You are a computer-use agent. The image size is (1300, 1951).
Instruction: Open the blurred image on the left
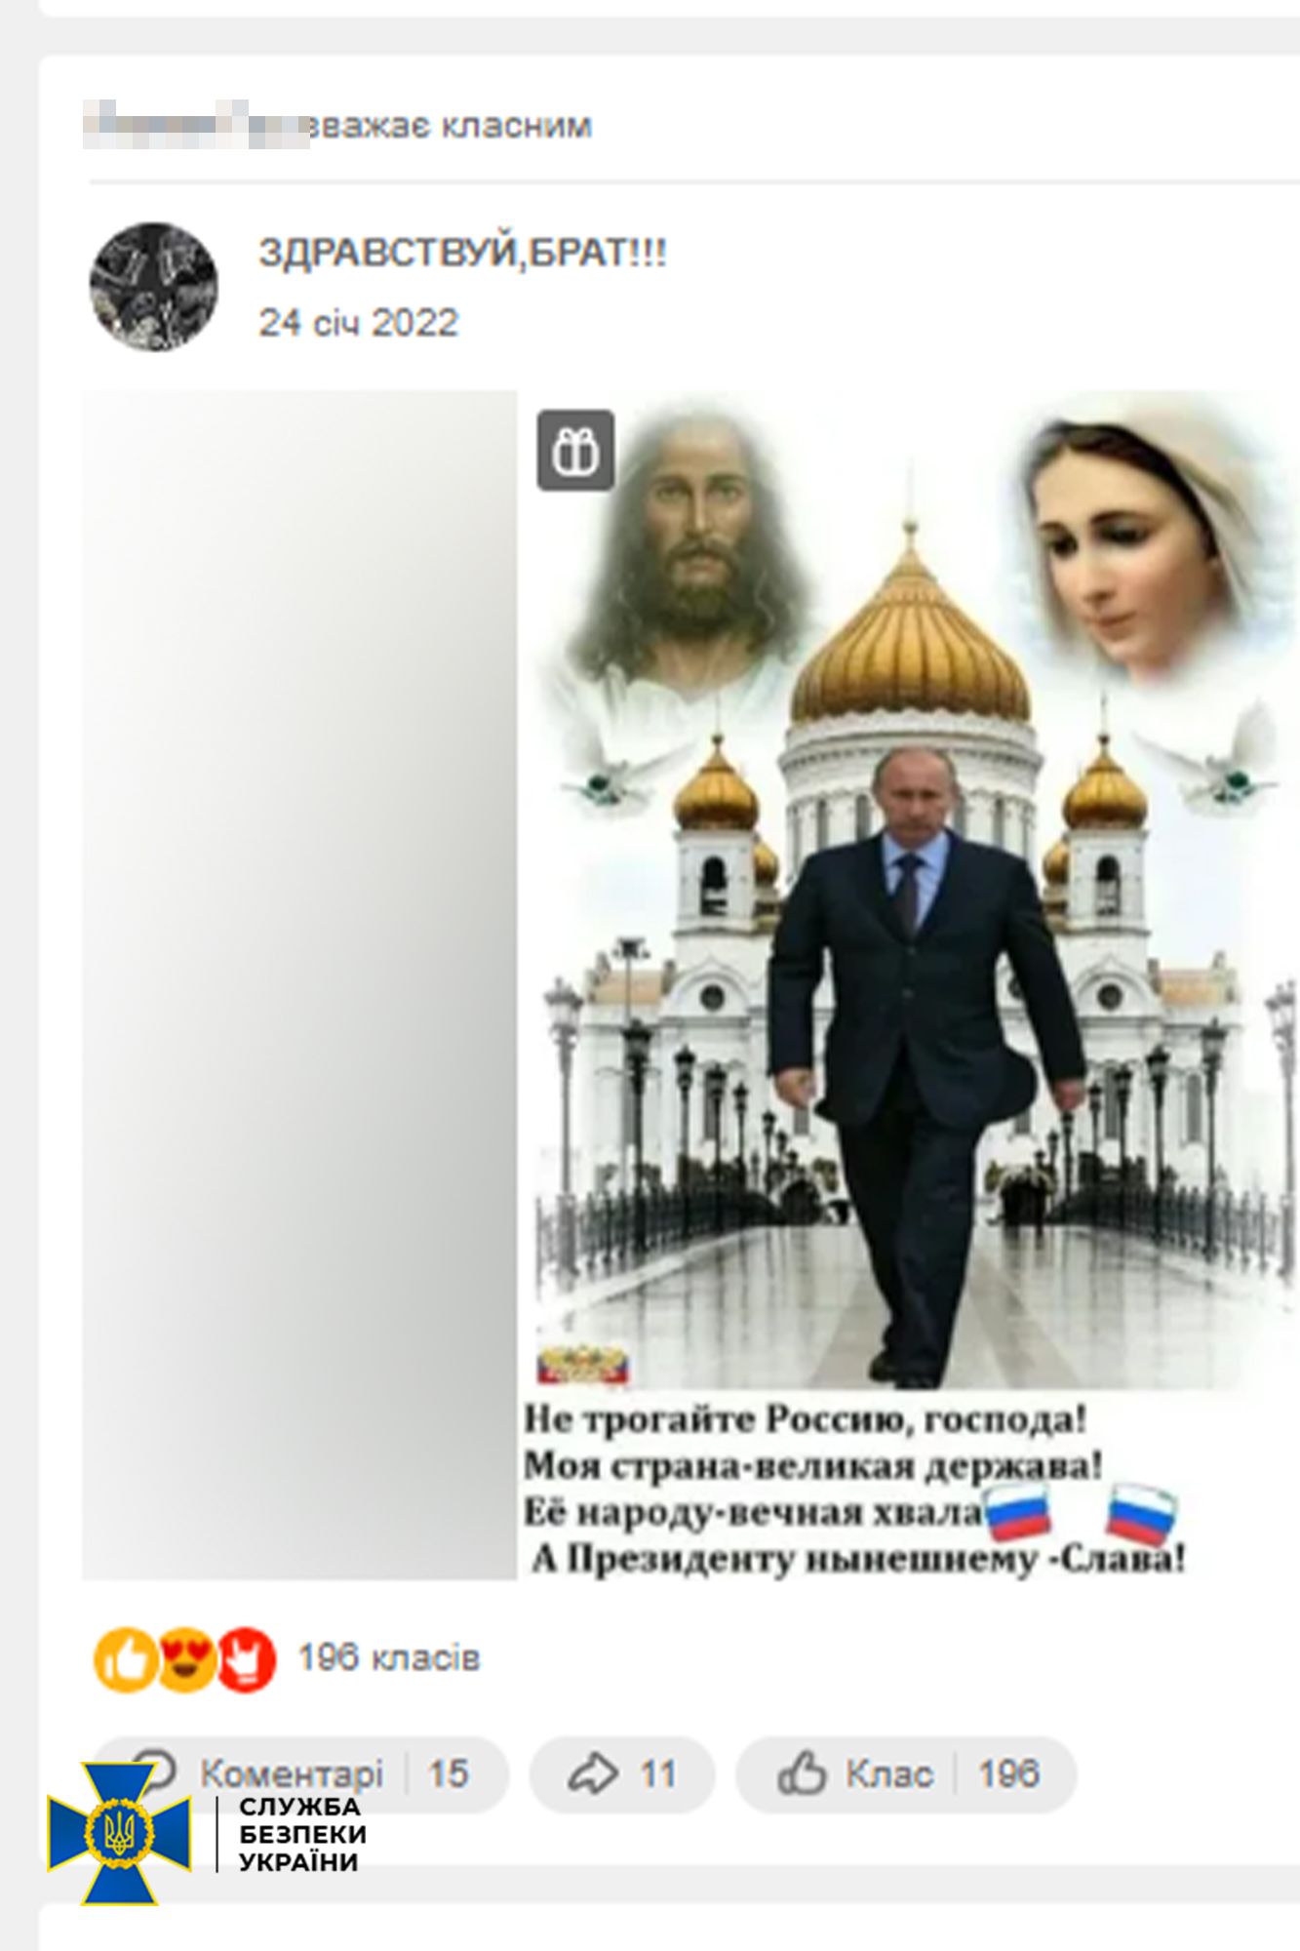tap(298, 984)
